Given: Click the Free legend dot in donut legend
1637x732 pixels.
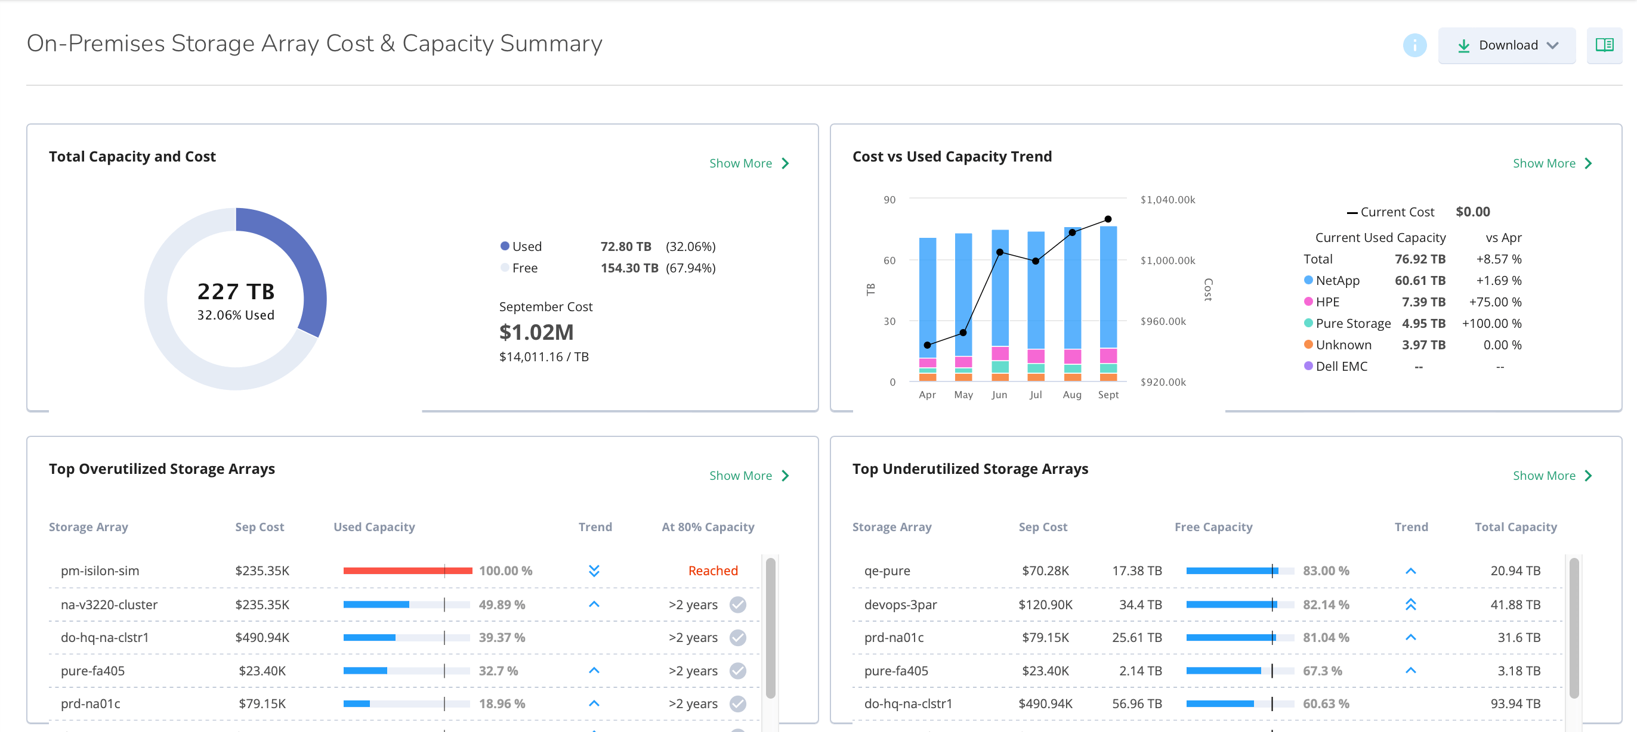Looking at the screenshot, I should 505,268.
